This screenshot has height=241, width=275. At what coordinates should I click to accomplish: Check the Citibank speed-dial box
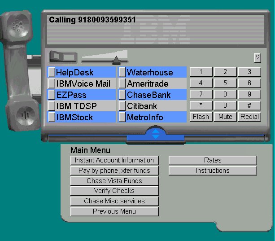pyautogui.click(x=122, y=106)
